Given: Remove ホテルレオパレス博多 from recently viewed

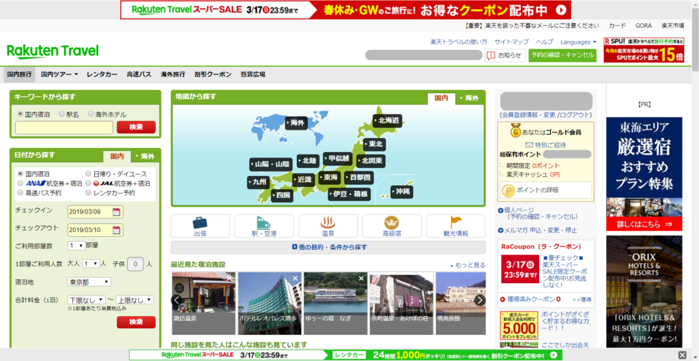Looking at the screenshot, I should [x=295, y=278].
